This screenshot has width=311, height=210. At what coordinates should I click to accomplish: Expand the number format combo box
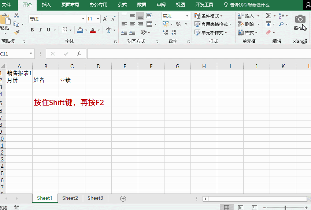point(187,16)
